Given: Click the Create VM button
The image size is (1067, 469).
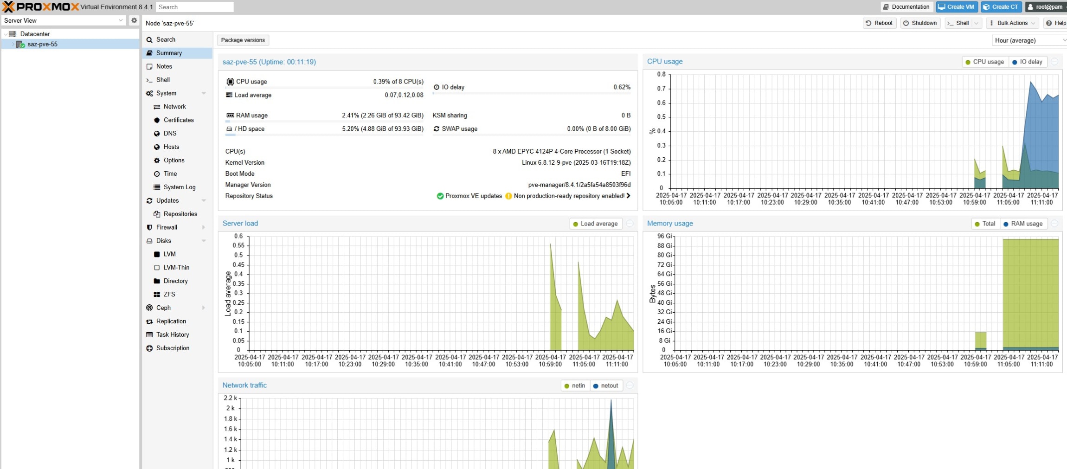Looking at the screenshot, I should pyautogui.click(x=958, y=6).
